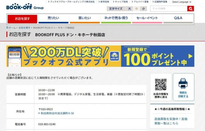Screen dimensions: 205x131
Task: Set text size to 中 (medium)
Action: (x=137, y=9)
